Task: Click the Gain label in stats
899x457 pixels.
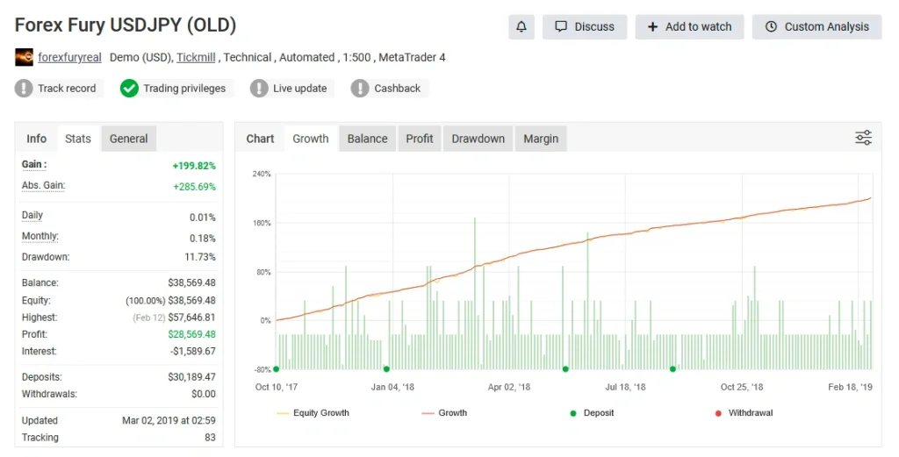Action: click(x=34, y=164)
